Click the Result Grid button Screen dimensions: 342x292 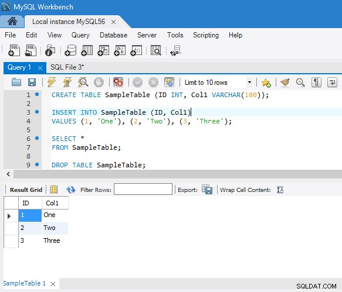[26, 190]
